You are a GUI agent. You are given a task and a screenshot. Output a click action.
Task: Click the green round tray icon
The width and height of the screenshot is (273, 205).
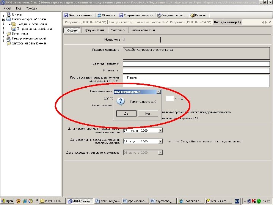[x=259, y=201]
